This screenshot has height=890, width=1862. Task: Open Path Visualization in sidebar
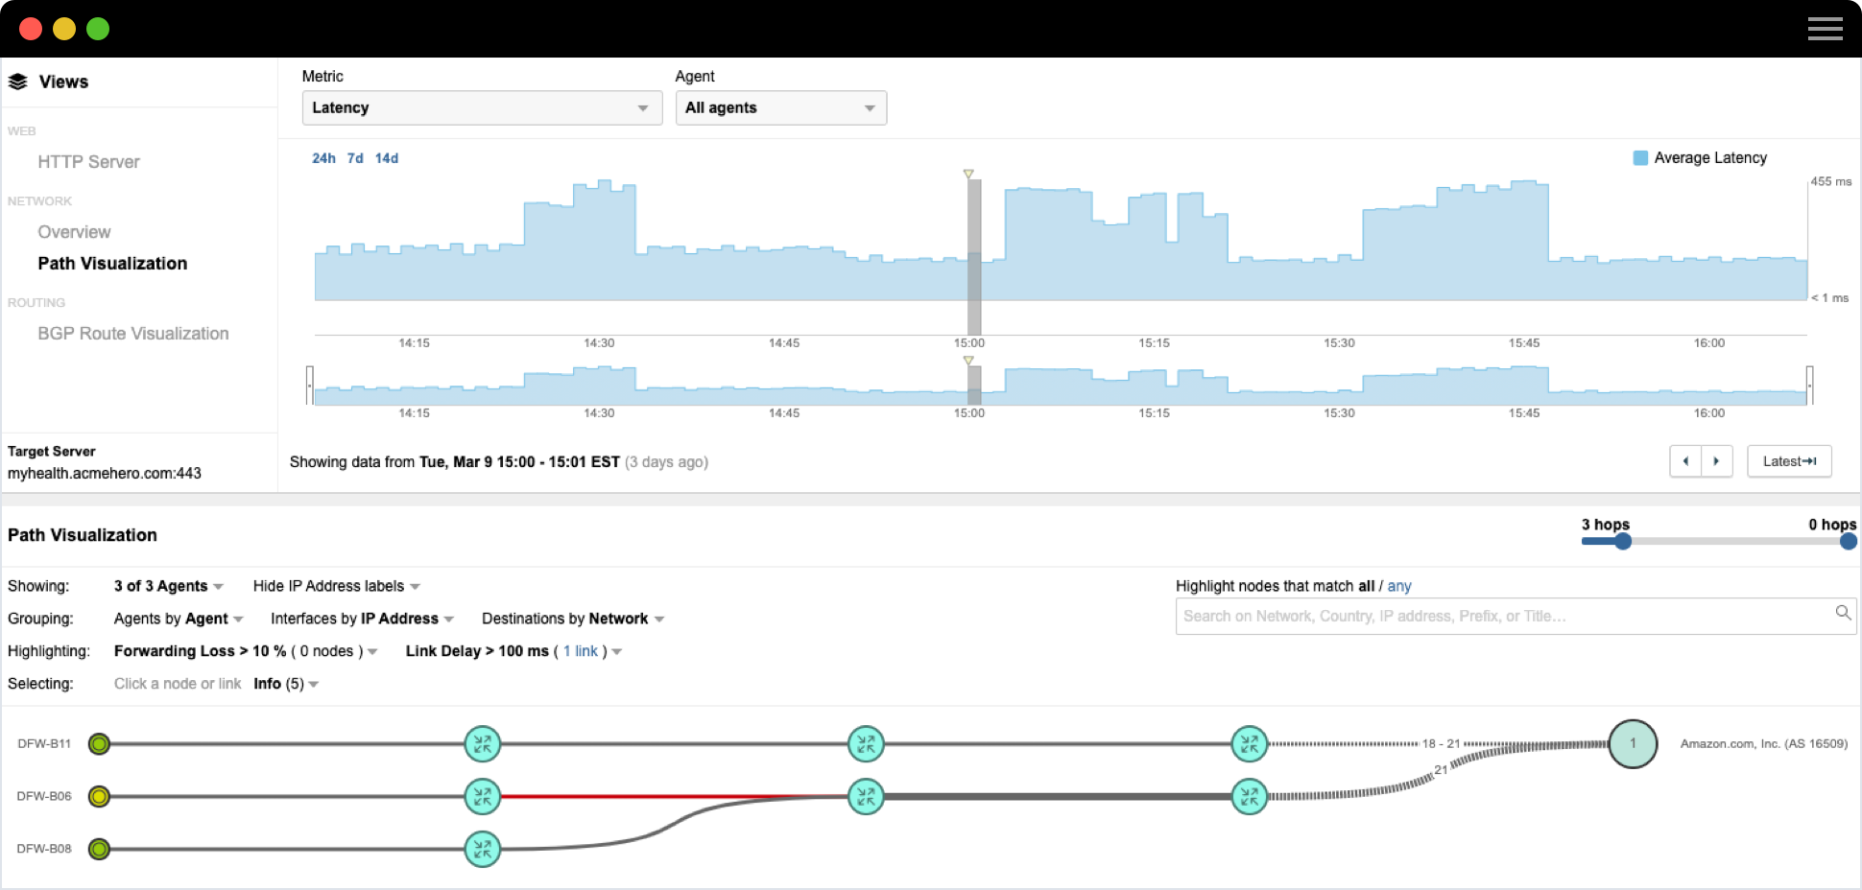click(112, 264)
